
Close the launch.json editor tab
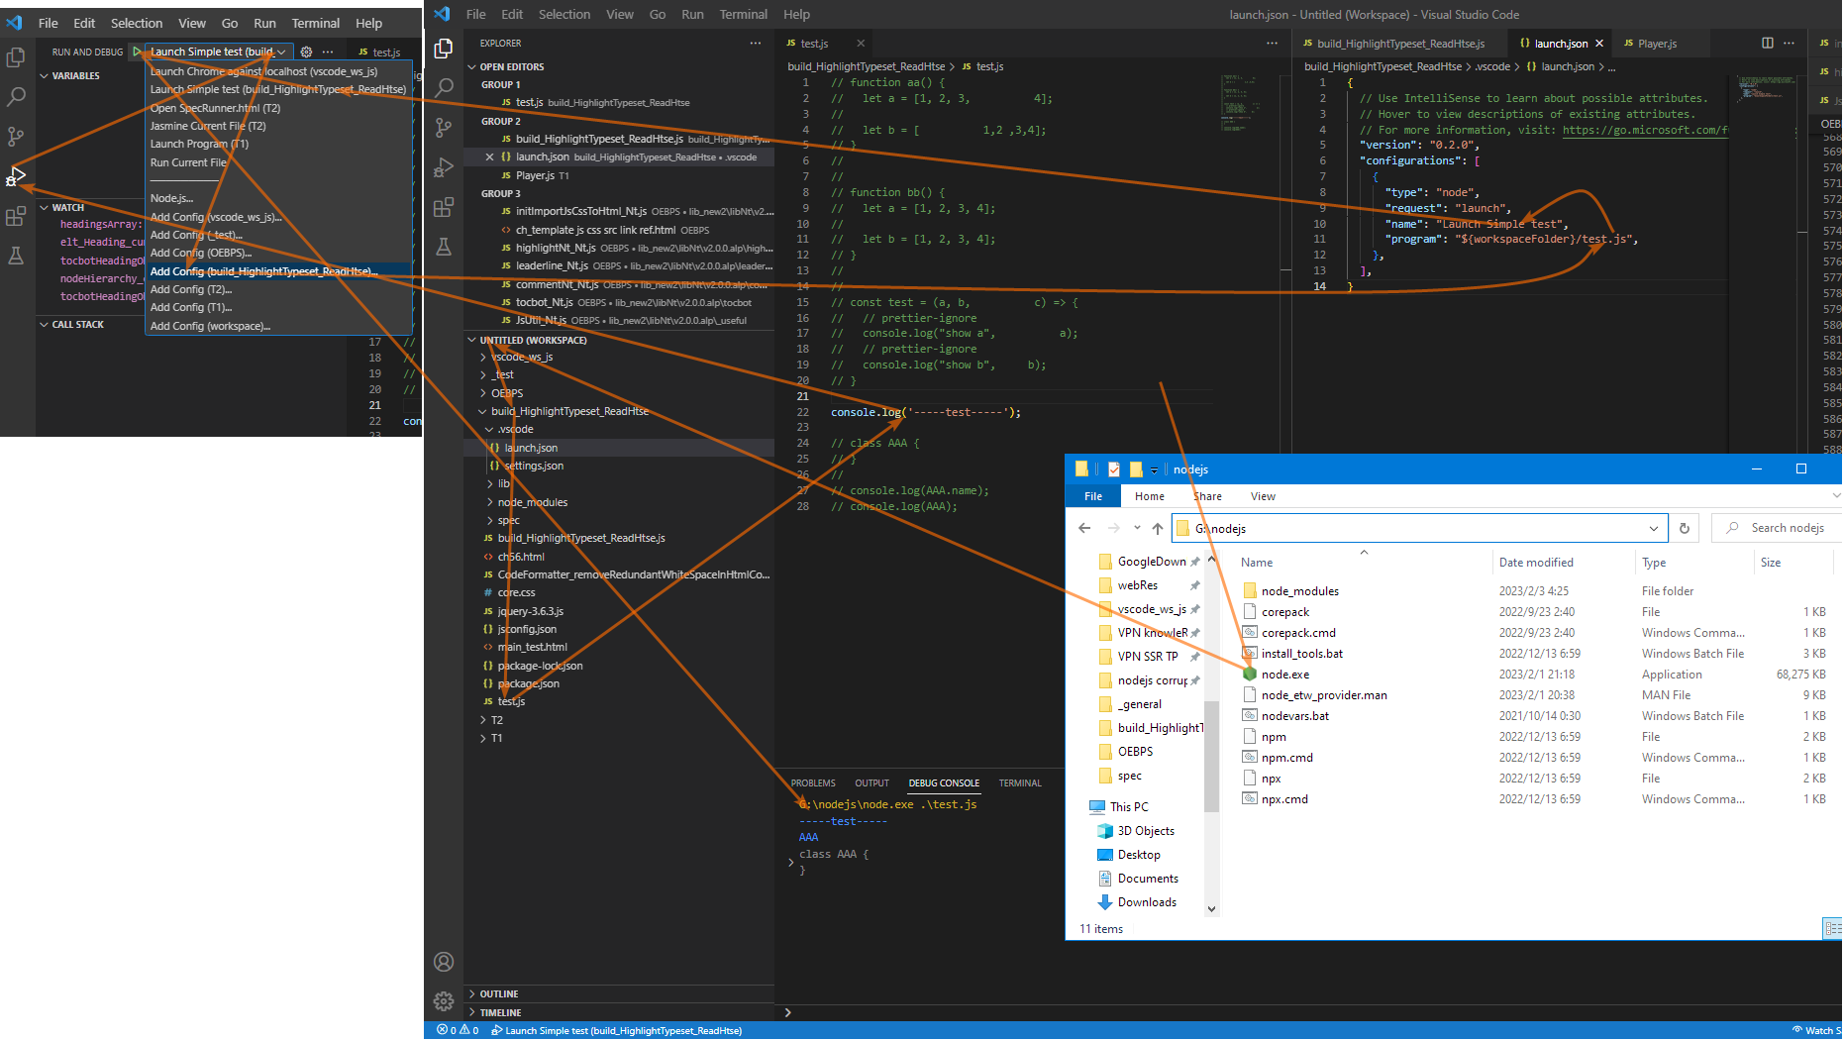point(1599,44)
